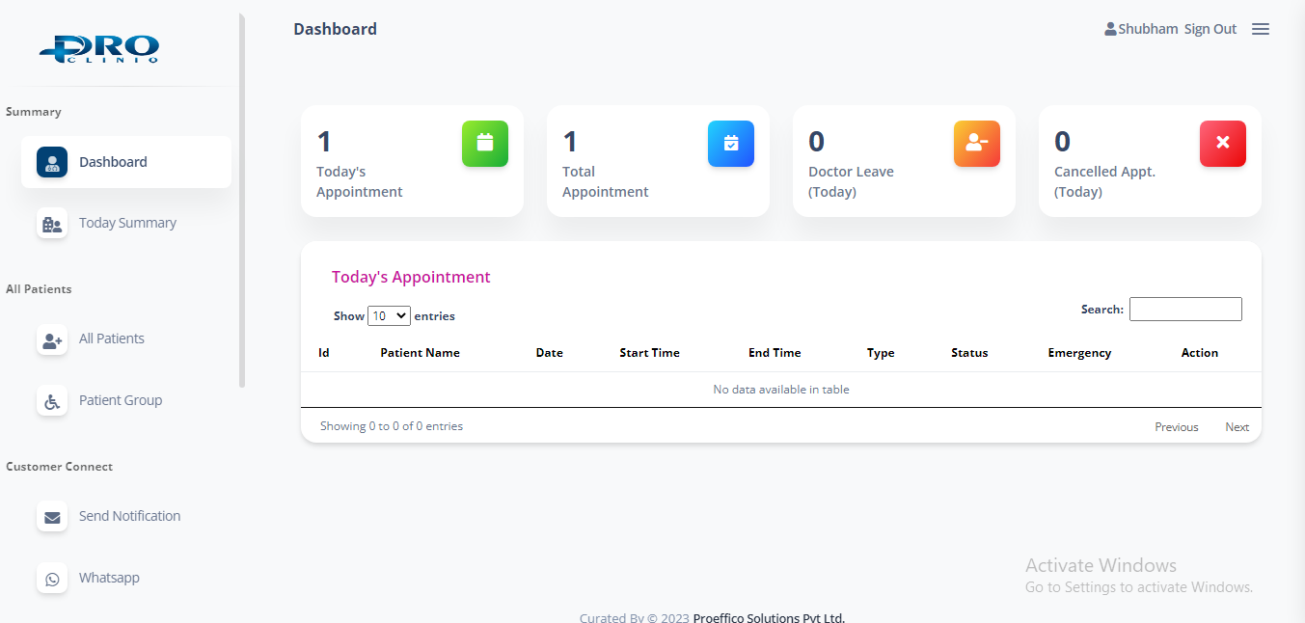
Task: Go to the Next table page
Action: (x=1237, y=426)
